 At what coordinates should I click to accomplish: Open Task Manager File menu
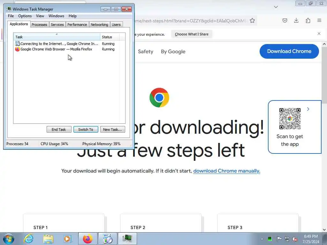(11, 16)
